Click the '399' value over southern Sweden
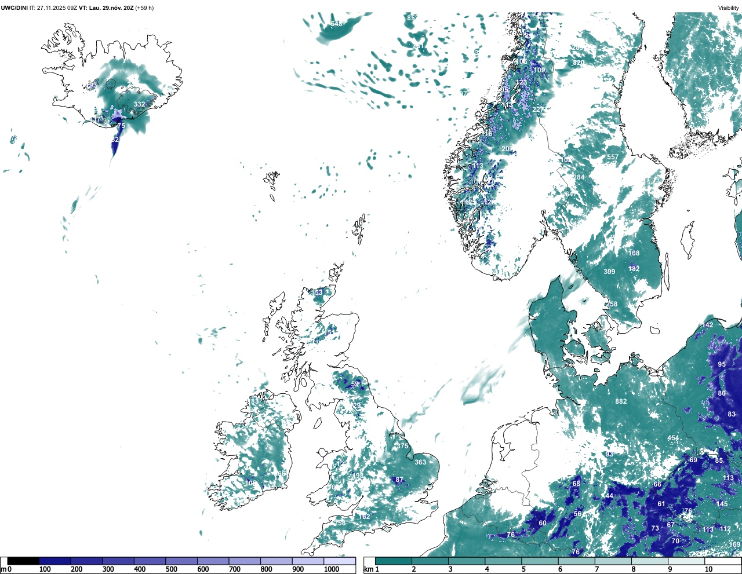The image size is (742, 574). (609, 272)
